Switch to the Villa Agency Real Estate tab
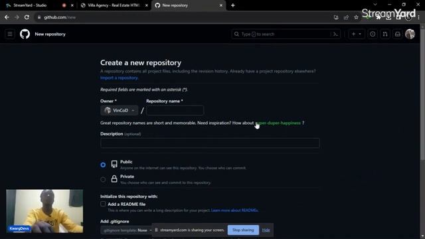 (114, 5)
